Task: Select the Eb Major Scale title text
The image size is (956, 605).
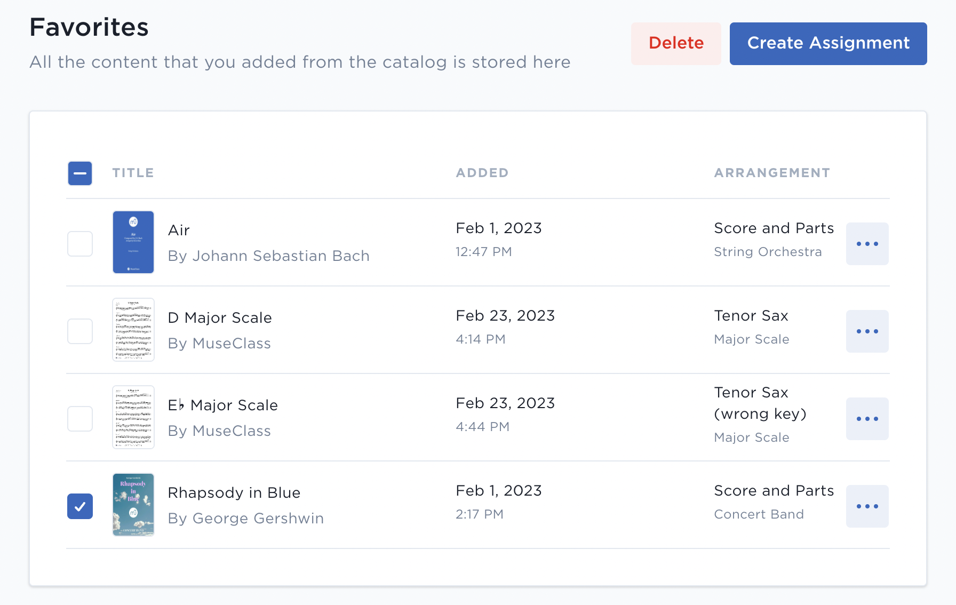Action: (222, 404)
